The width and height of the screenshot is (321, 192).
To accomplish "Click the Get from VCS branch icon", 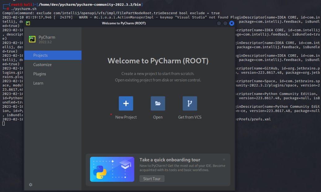I will [190, 103].
